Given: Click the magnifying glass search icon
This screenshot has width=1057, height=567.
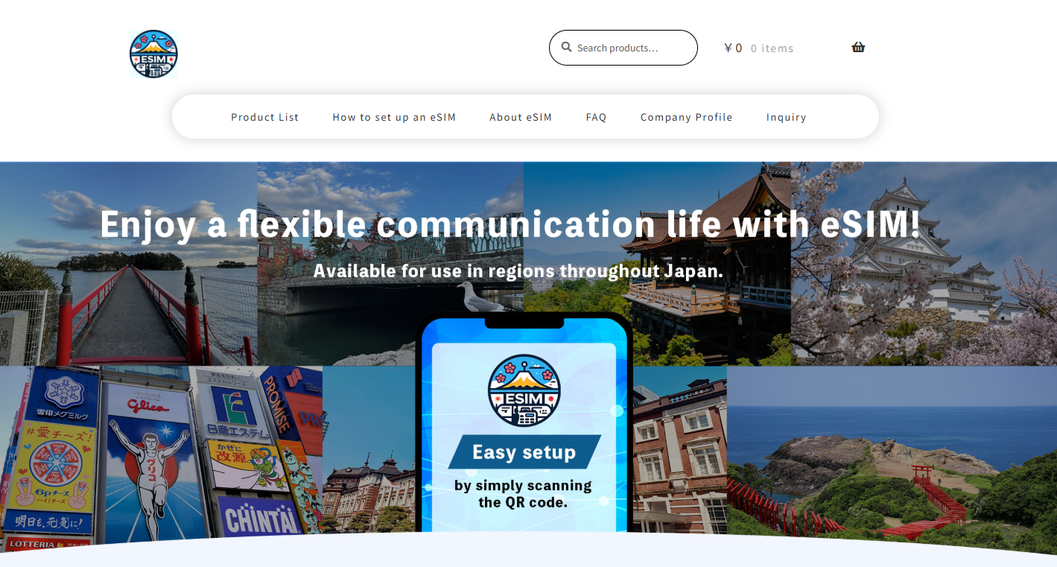Looking at the screenshot, I should click(x=566, y=48).
